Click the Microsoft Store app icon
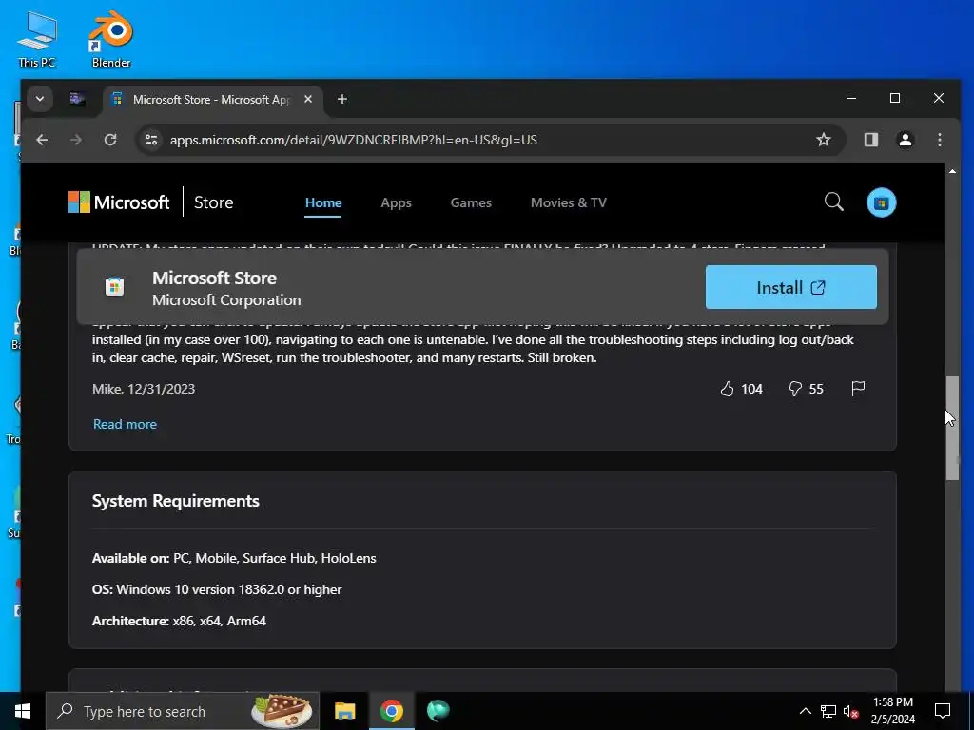The height and width of the screenshot is (730, 974). point(114,286)
